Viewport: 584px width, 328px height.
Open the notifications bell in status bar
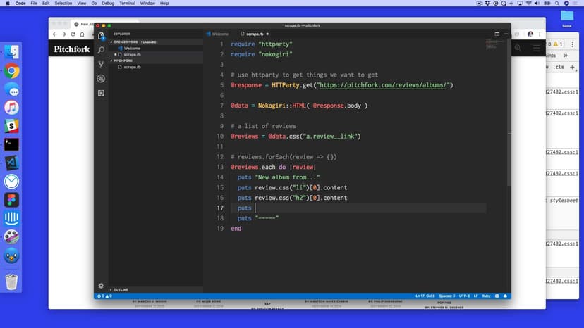point(506,296)
